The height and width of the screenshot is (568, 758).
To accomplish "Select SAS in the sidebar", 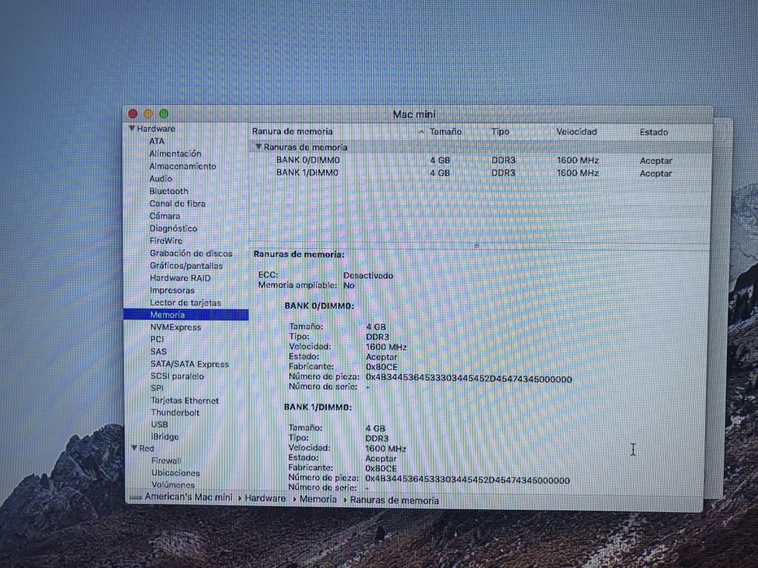I will click(158, 351).
